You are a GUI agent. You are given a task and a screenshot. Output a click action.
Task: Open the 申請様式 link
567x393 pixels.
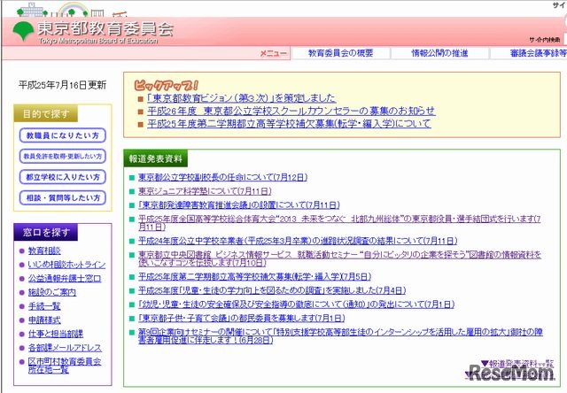[44, 320]
